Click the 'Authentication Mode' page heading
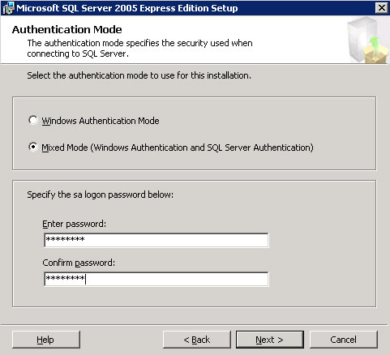The height and width of the screenshot is (355, 390). tap(66, 29)
